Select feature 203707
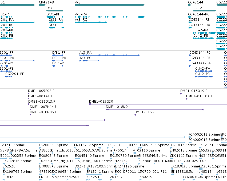Viewport: 227px width, 181px height. tap(111, 180)
